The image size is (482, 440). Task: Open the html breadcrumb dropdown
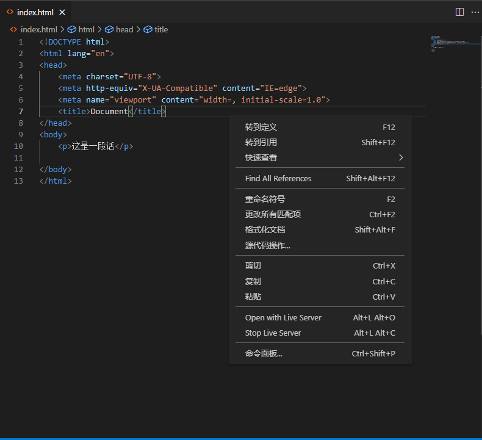point(86,29)
